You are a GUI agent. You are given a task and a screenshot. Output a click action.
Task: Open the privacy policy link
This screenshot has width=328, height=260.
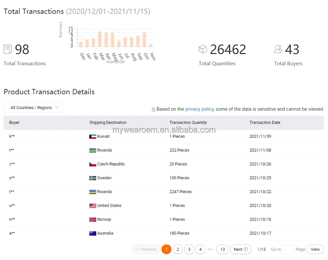199,109
